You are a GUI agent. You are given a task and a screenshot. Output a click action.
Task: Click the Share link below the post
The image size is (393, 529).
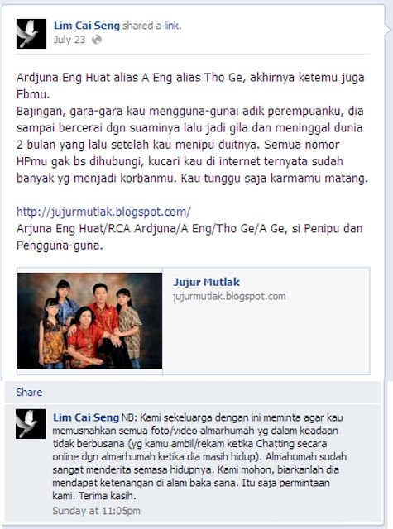coord(29,392)
